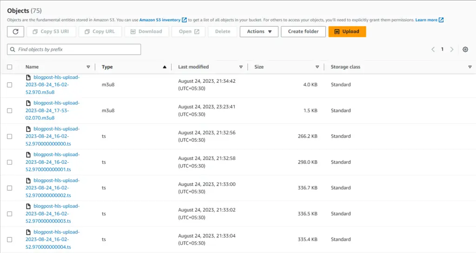Click file icon of 970000000002.ts object
476x253 pixels.
pyautogui.click(x=28, y=180)
